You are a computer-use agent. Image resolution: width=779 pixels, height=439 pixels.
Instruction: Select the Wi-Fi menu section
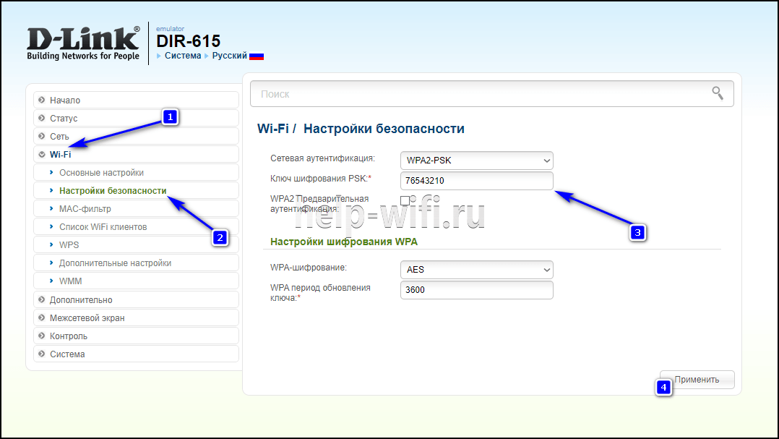[x=136, y=155]
